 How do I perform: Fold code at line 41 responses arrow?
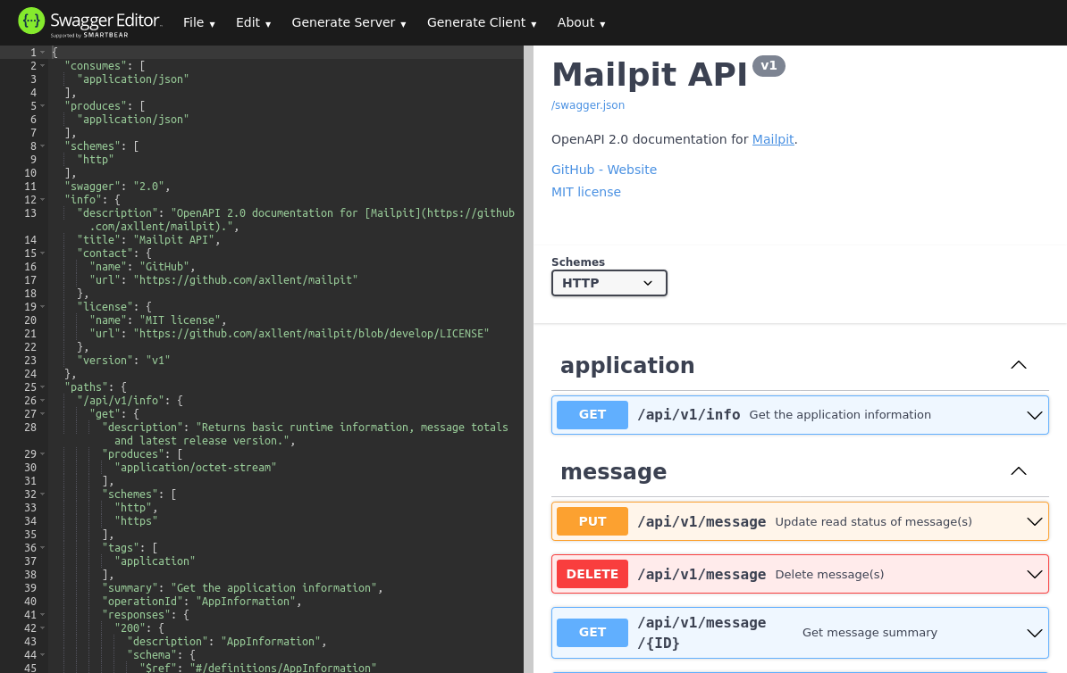click(x=43, y=615)
